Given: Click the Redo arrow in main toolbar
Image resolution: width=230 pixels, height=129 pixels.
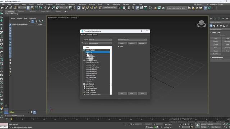Looking at the screenshot, I should click(2, 8).
